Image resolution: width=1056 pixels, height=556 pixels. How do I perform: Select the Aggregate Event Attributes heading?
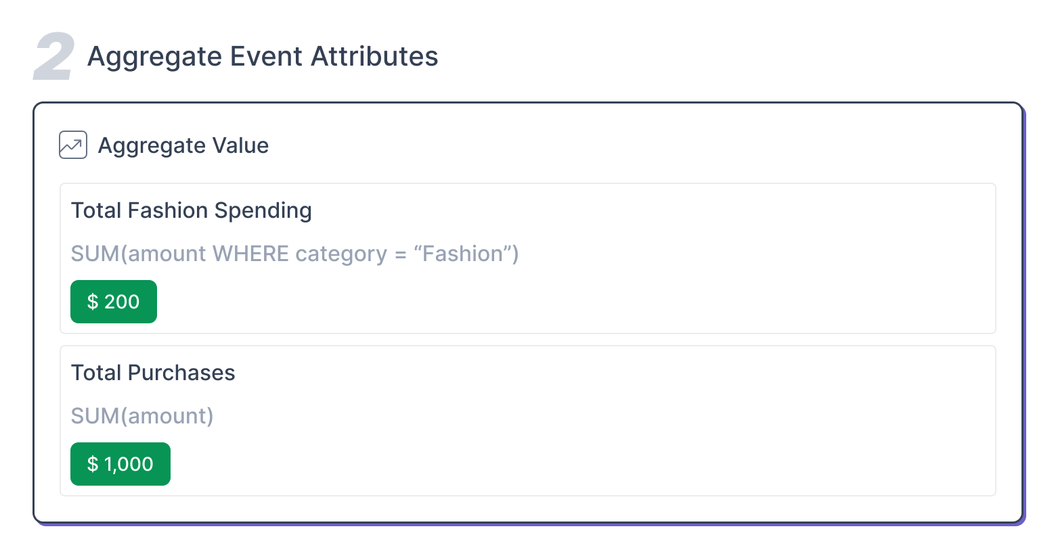click(x=263, y=57)
